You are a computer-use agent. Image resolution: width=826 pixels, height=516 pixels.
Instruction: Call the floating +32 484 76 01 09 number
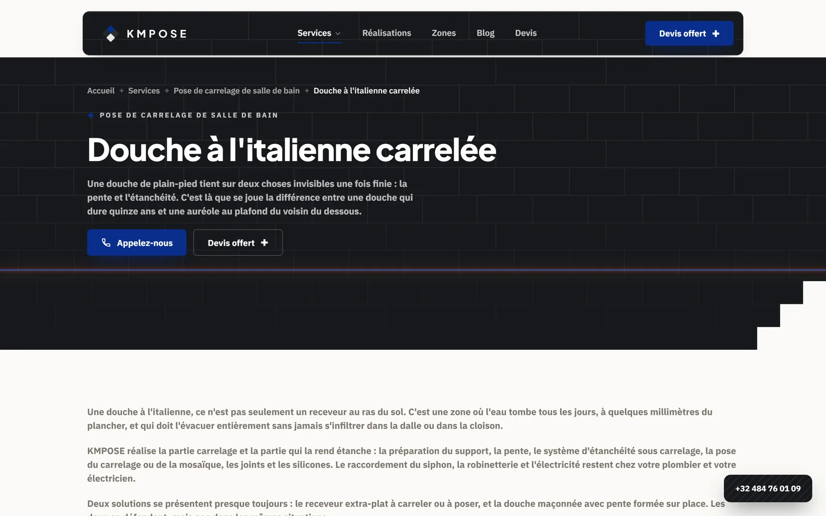point(768,489)
